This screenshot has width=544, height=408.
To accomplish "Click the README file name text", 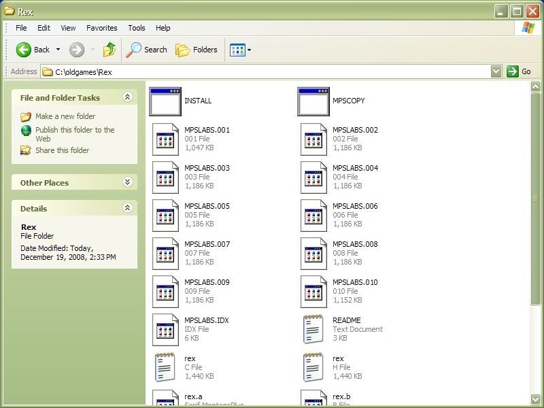I will click(347, 320).
